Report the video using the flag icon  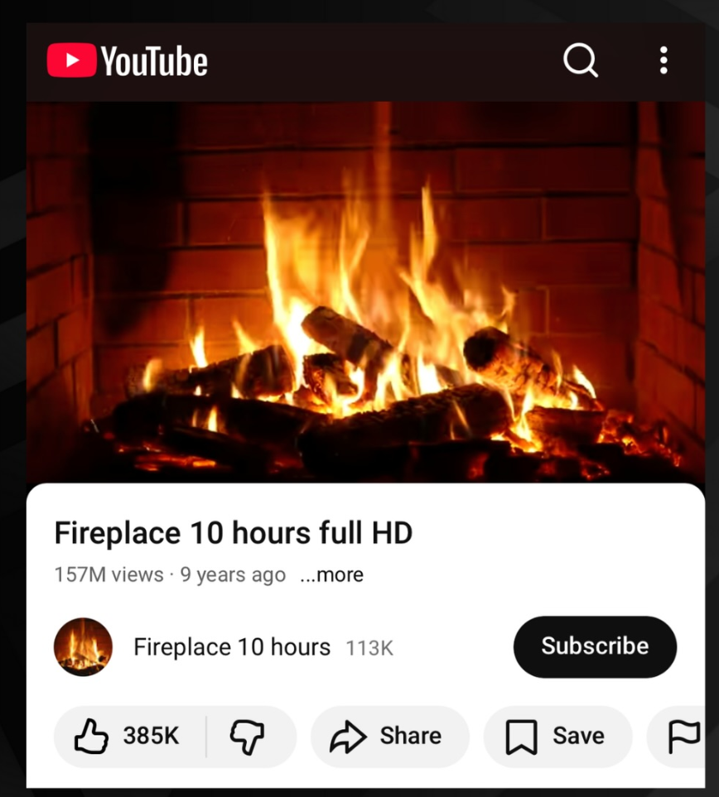(x=684, y=737)
